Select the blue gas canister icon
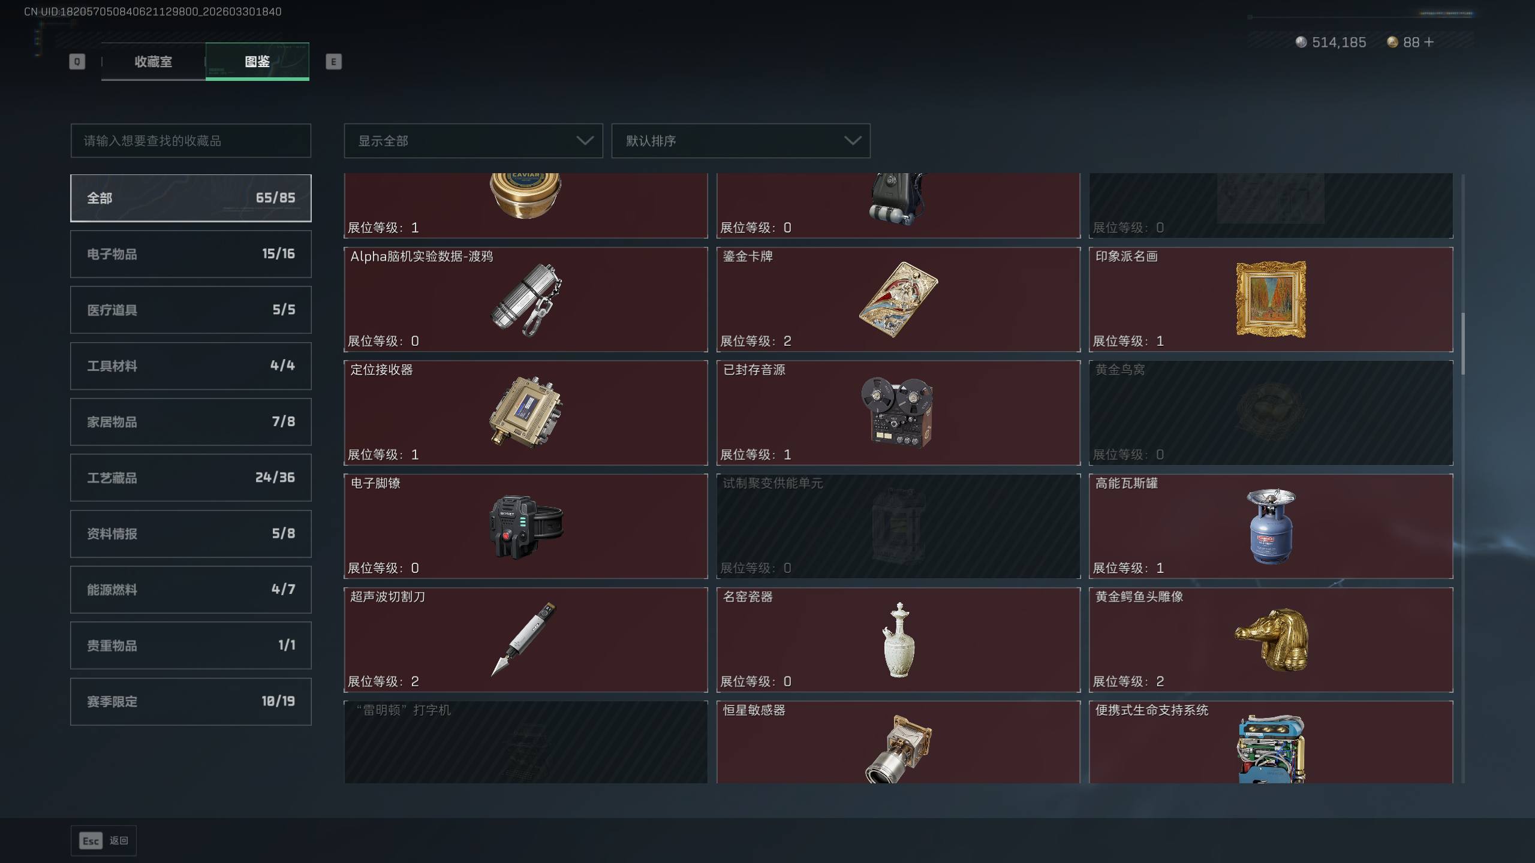1535x863 pixels. [x=1271, y=526]
